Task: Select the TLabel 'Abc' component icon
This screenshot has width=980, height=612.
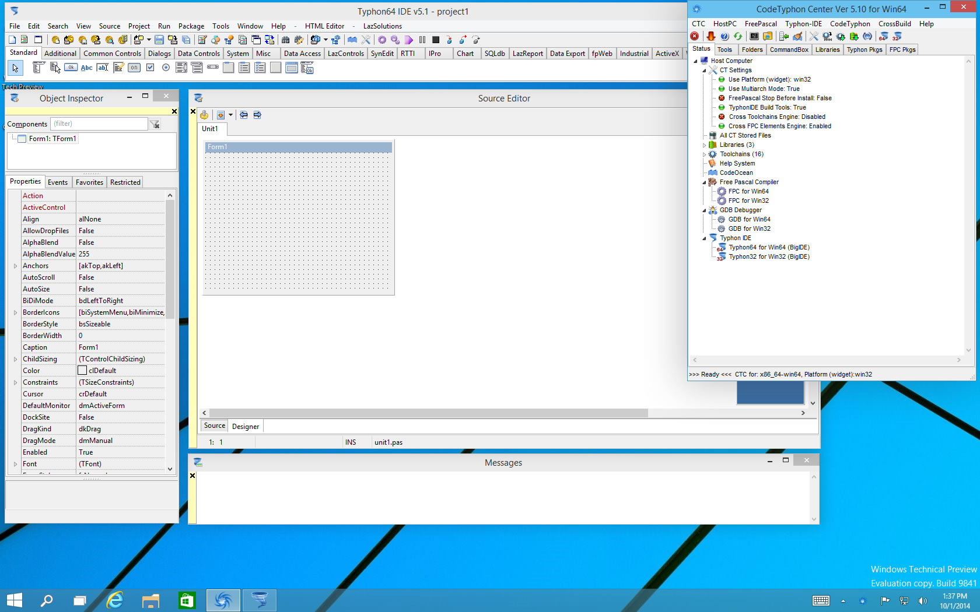Action: [x=86, y=68]
